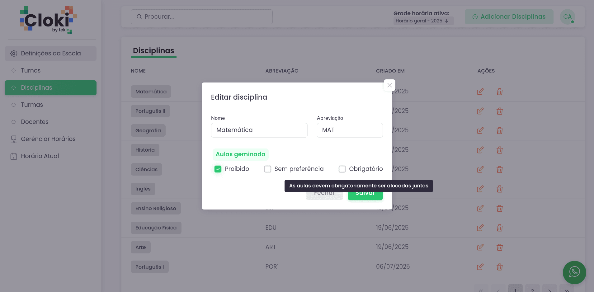The height and width of the screenshot is (292, 594).
Task: Check the Sem preferência checkbox
Action: (268, 169)
